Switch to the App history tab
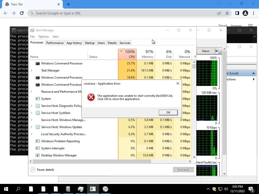Viewport: 259px width, 194px height. click(74, 43)
